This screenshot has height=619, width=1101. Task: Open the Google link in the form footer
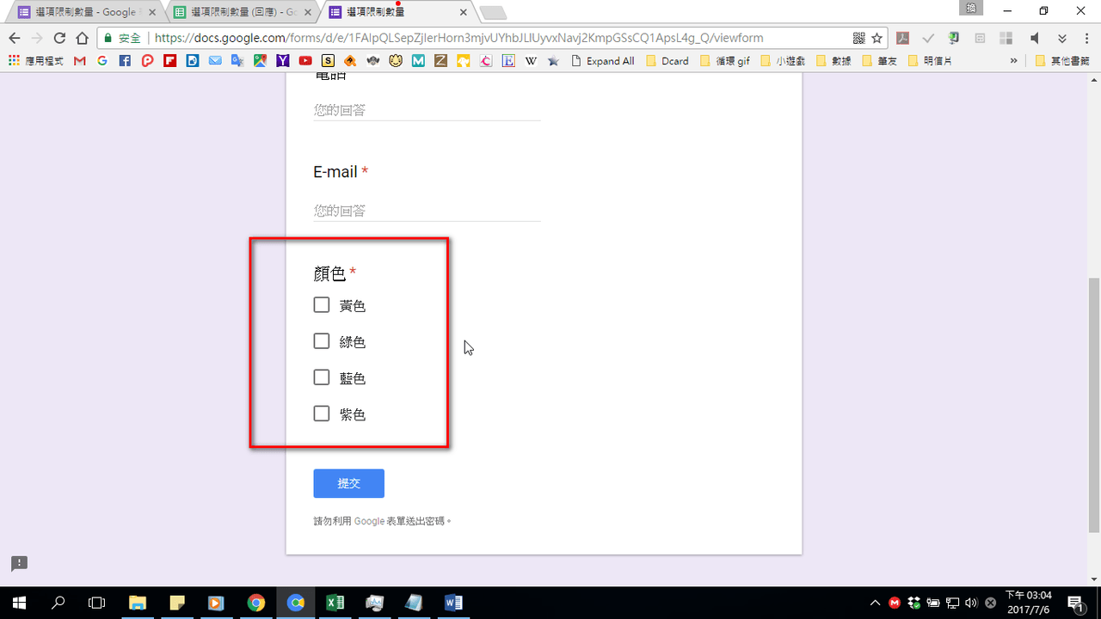click(369, 521)
